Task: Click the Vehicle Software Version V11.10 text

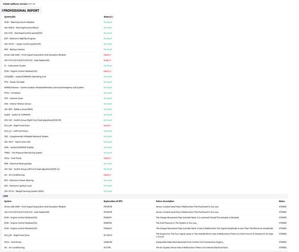Action: tap(19, 4)
